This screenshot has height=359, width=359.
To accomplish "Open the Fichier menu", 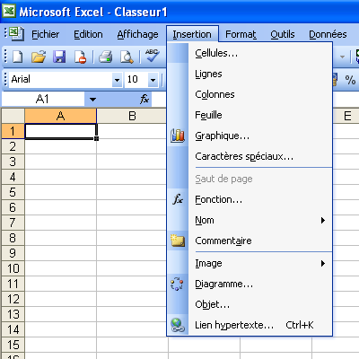I will point(46,34).
